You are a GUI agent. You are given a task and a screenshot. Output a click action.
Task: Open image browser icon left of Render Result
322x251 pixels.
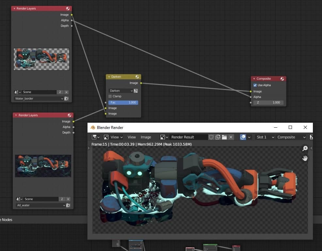coord(164,137)
